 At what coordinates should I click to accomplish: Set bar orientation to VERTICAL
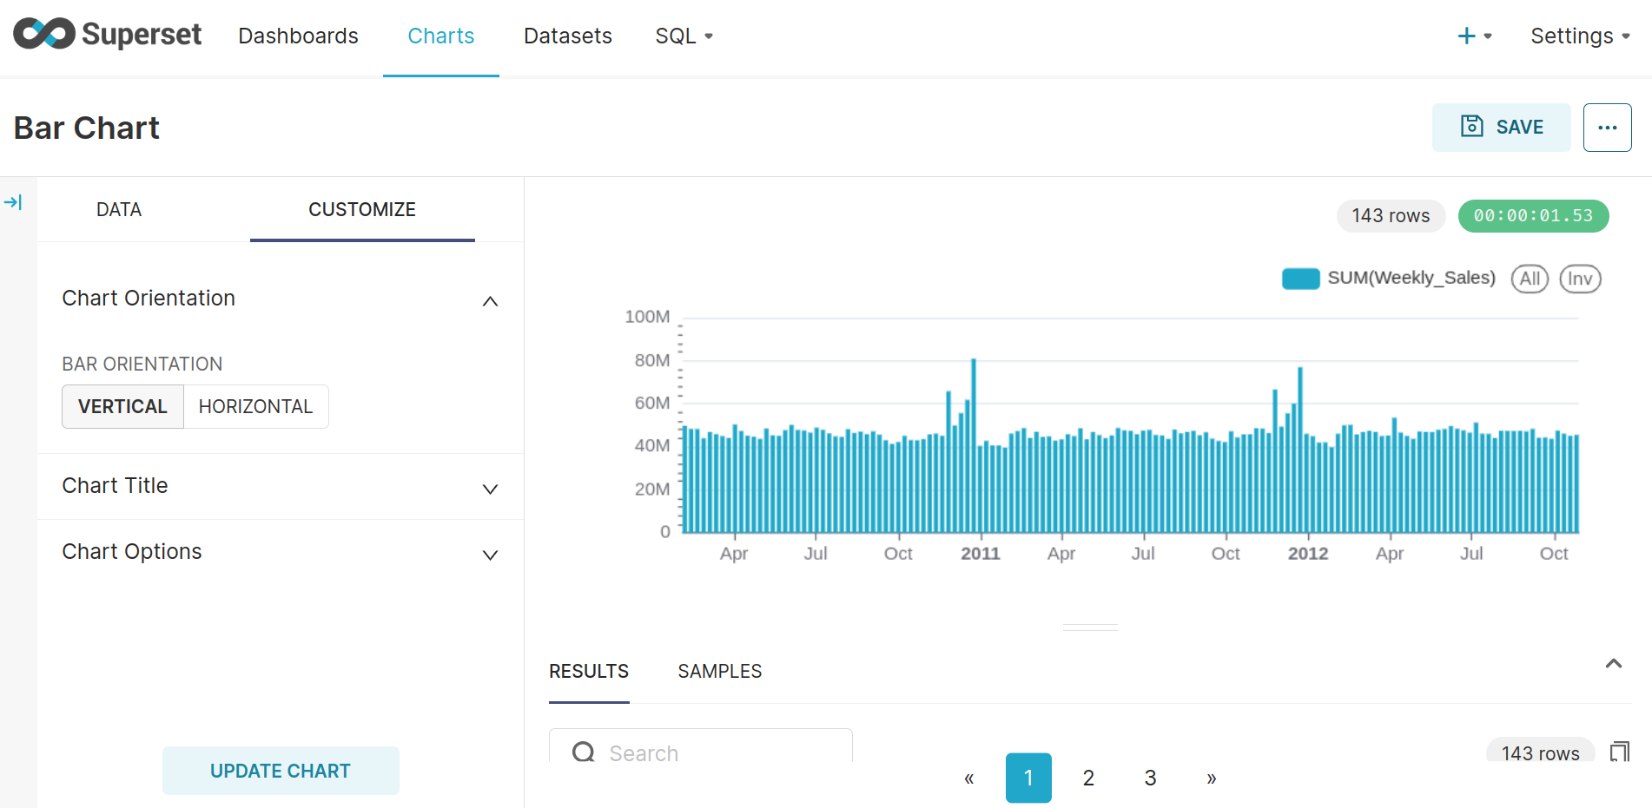point(122,406)
